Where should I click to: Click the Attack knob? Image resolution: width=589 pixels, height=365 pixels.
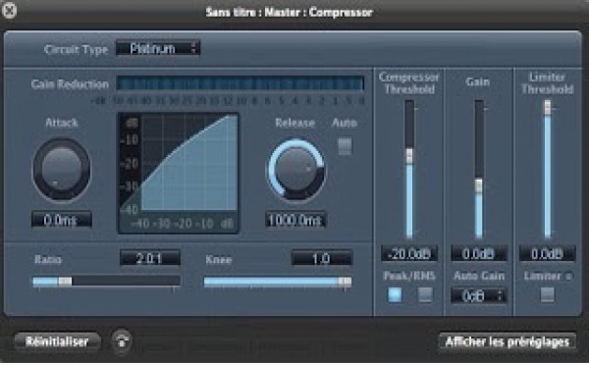[62, 170]
